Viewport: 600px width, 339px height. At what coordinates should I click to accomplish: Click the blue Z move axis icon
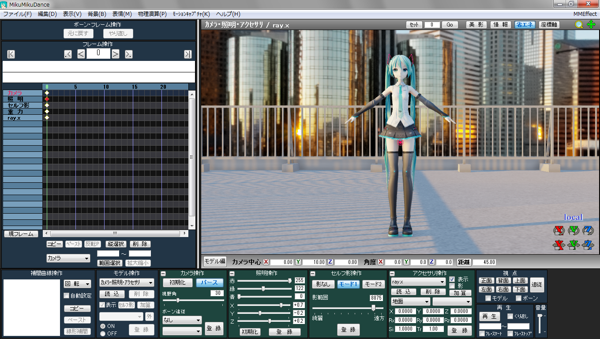pyautogui.click(x=588, y=245)
